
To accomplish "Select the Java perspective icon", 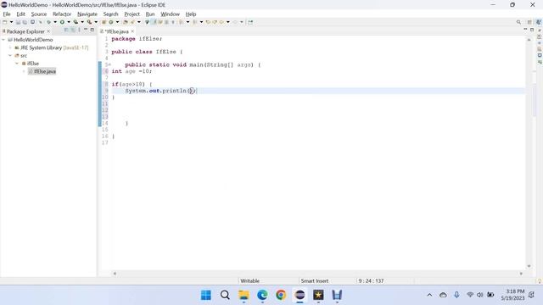I will (539, 22).
